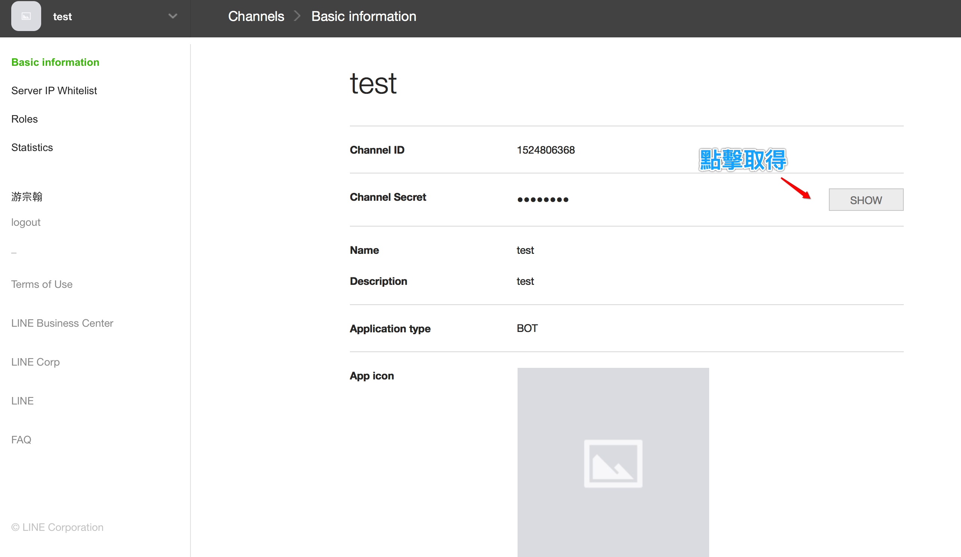
Task: Open Channels breadcrumb link
Action: [256, 16]
